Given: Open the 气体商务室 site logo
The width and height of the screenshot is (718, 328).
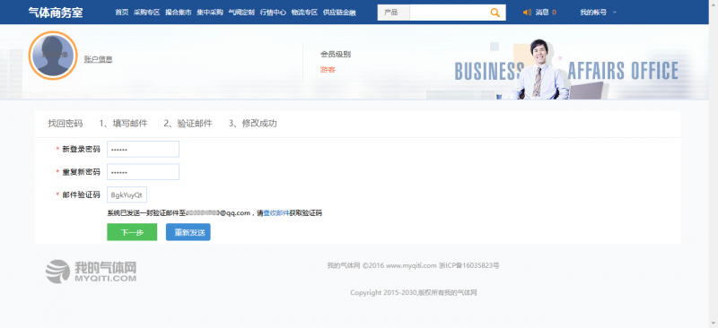Looking at the screenshot, I should click(x=56, y=13).
